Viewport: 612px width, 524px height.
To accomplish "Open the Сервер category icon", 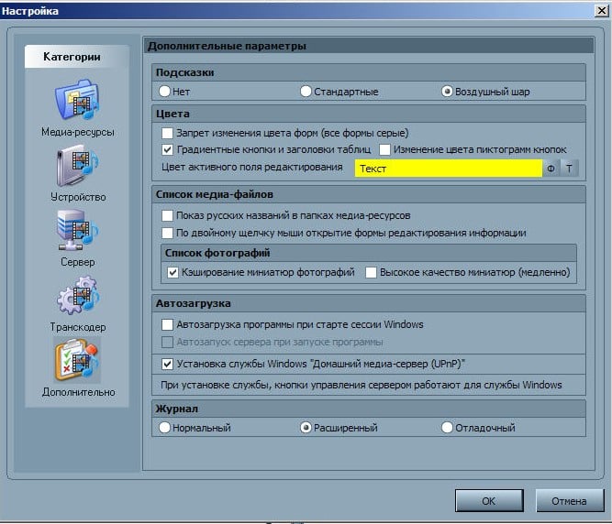I will tap(77, 230).
